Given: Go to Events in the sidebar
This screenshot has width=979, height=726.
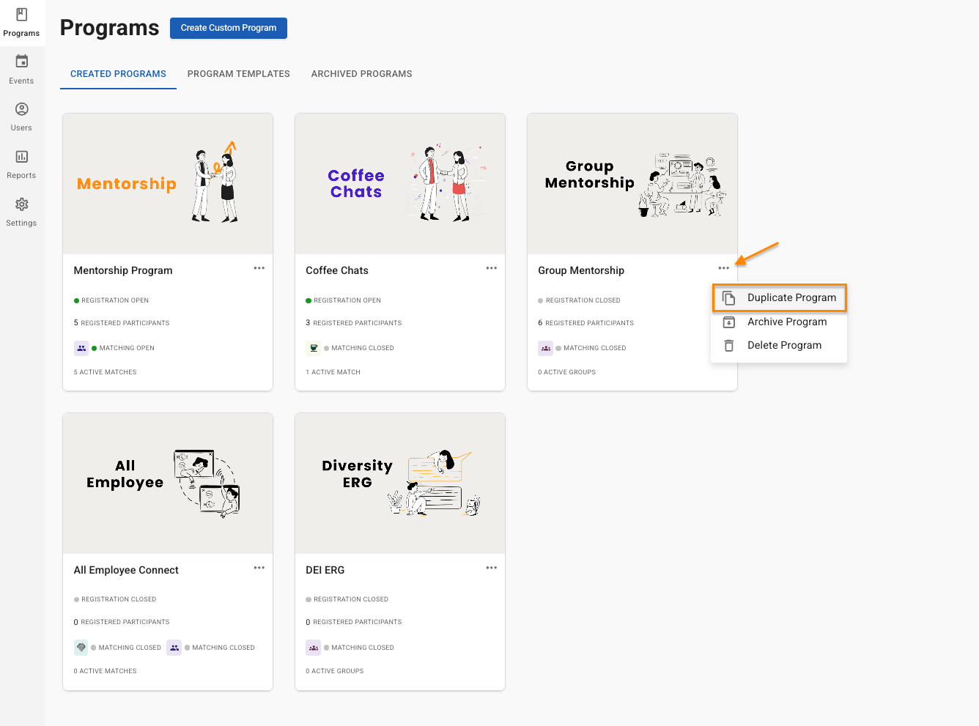Looking at the screenshot, I should (22, 62).
